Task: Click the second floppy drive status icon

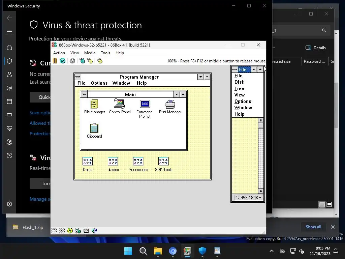Action: pos(62,231)
